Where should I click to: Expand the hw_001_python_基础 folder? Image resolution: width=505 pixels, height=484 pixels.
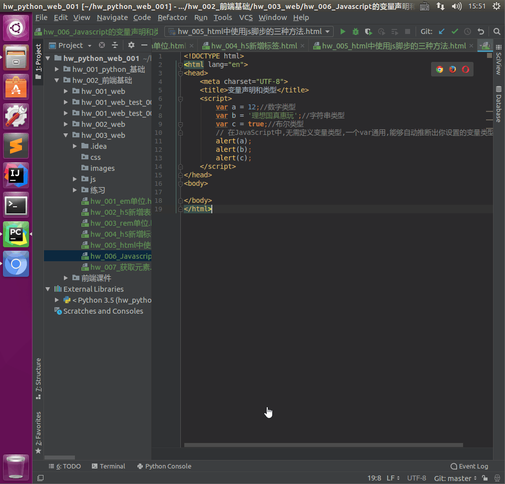[57, 69]
